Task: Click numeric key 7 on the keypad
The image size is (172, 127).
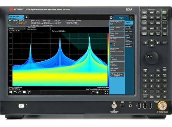Action: 145,76
